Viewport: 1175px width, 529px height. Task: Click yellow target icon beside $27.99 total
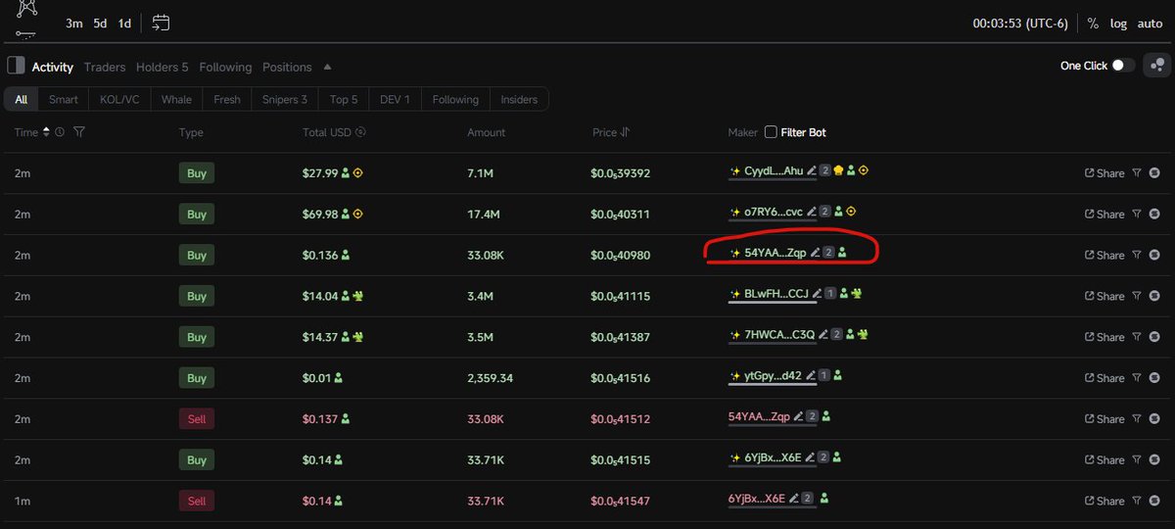[x=358, y=173]
